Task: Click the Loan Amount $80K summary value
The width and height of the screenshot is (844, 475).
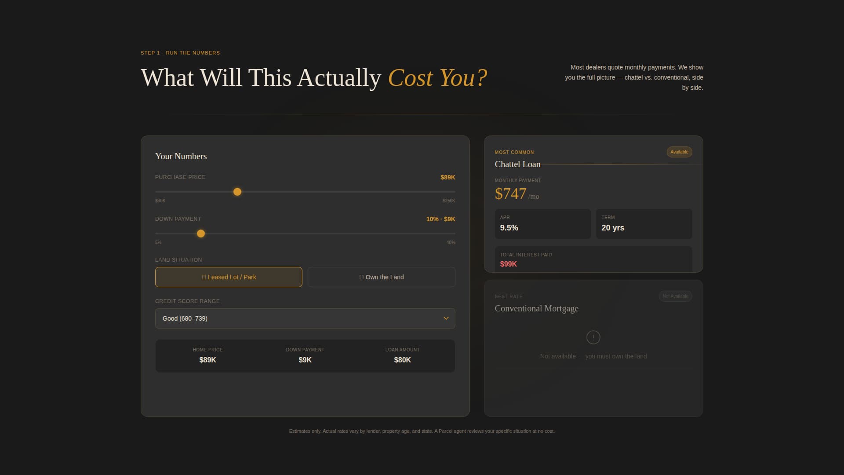Action: pyautogui.click(x=402, y=359)
